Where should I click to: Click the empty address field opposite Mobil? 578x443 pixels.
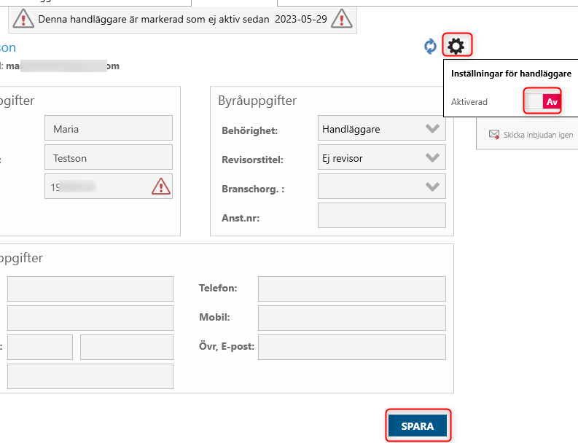[90, 318]
